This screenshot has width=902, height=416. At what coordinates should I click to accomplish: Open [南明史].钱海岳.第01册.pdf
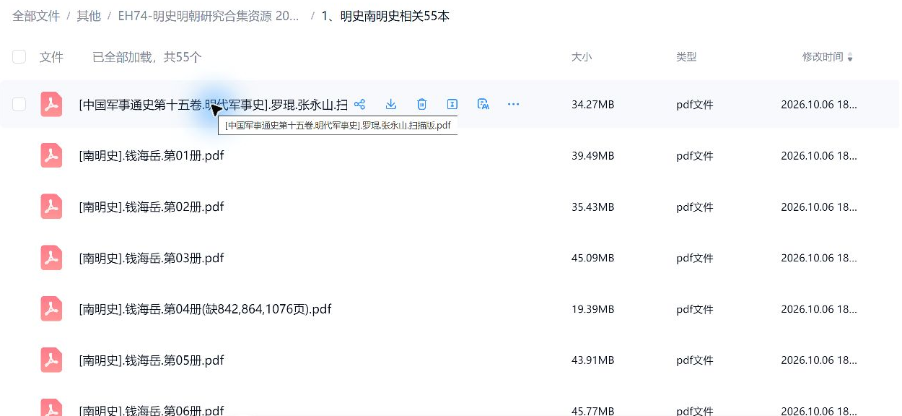point(152,155)
